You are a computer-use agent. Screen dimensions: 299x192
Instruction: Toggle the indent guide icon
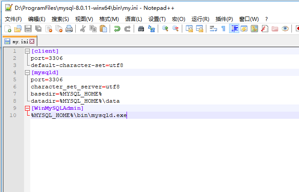click(234, 29)
